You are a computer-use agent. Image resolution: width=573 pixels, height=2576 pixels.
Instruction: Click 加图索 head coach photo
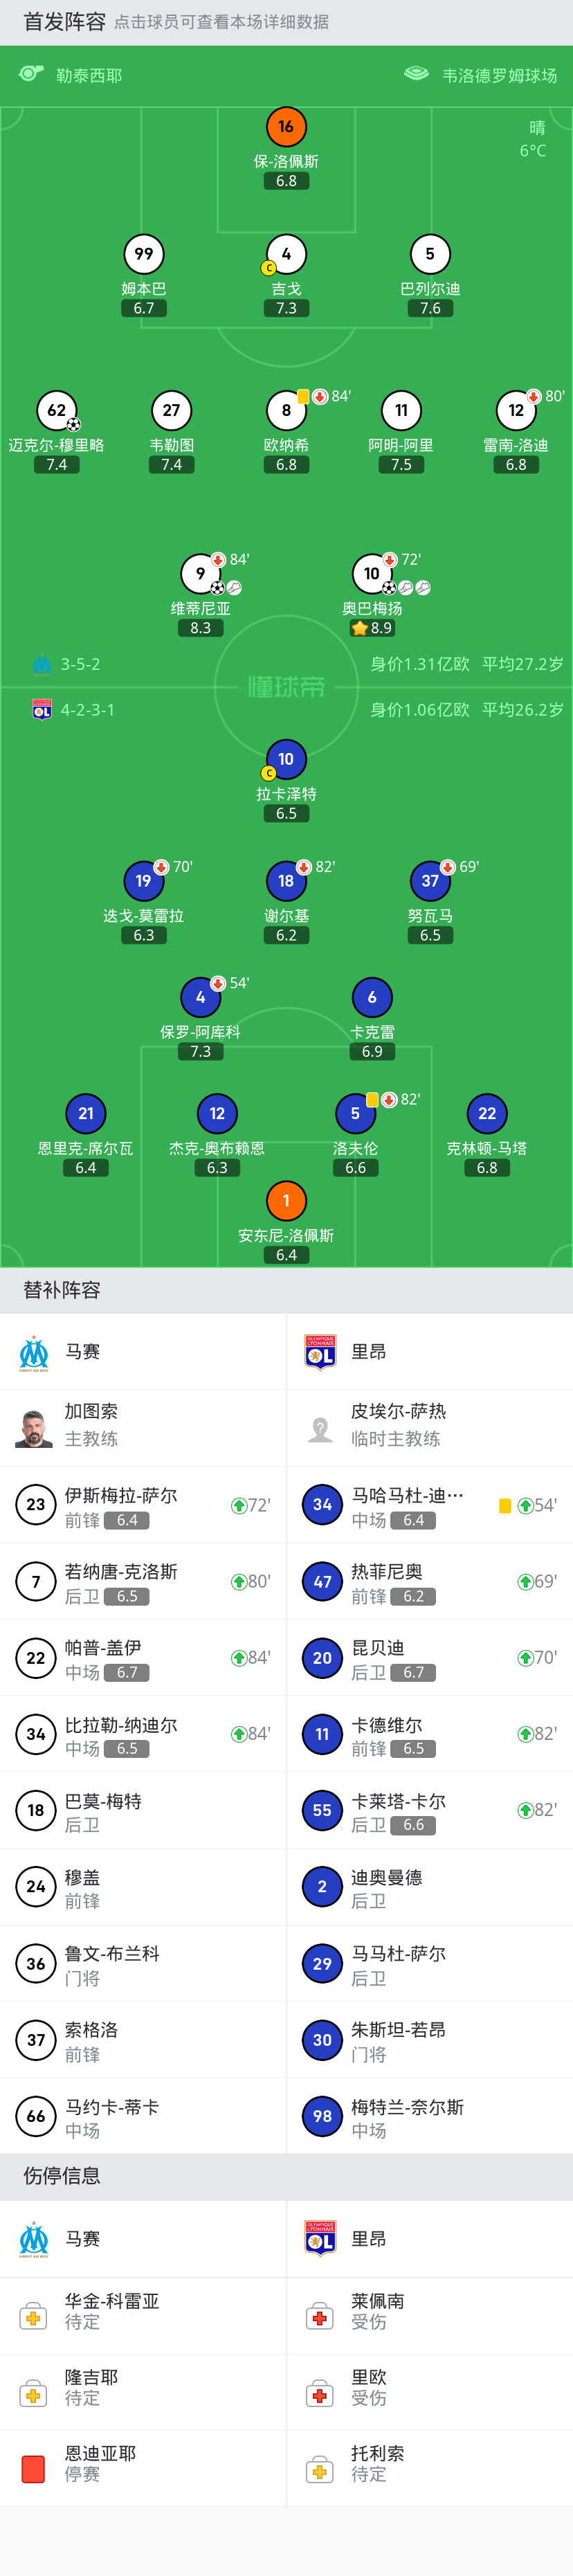click(34, 1426)
